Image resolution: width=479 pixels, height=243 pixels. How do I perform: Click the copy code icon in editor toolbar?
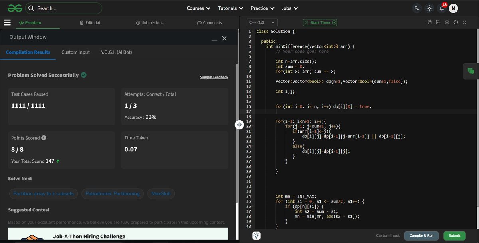430,22
